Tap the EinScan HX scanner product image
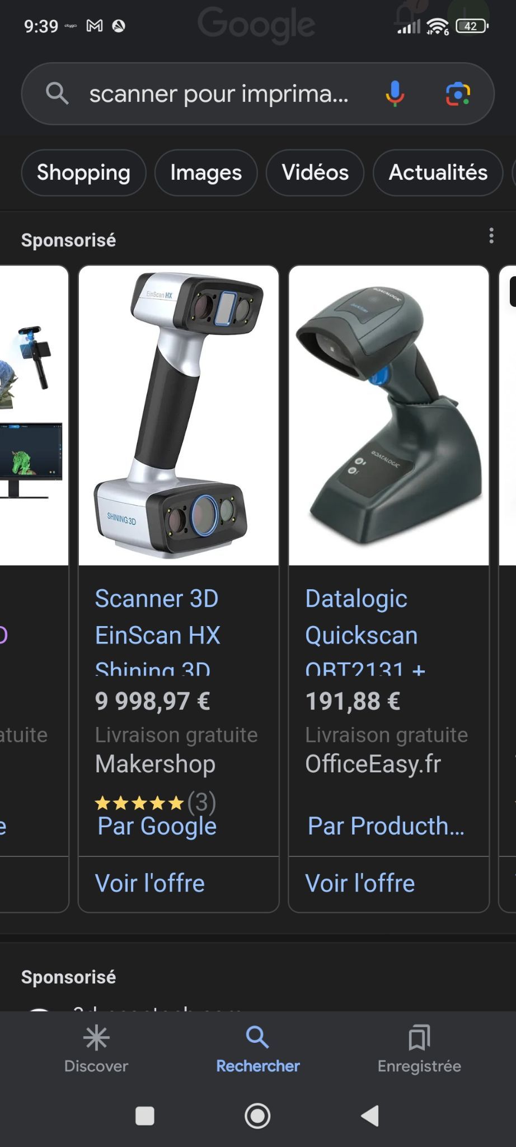Screen dimensions: 516x1147 pos(179,415)
